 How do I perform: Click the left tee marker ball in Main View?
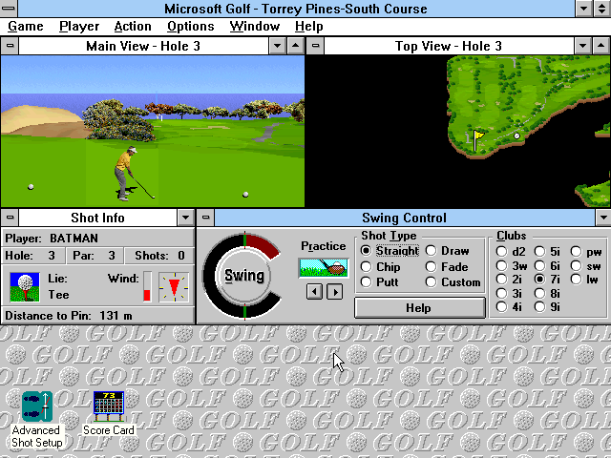click(31, 187)
